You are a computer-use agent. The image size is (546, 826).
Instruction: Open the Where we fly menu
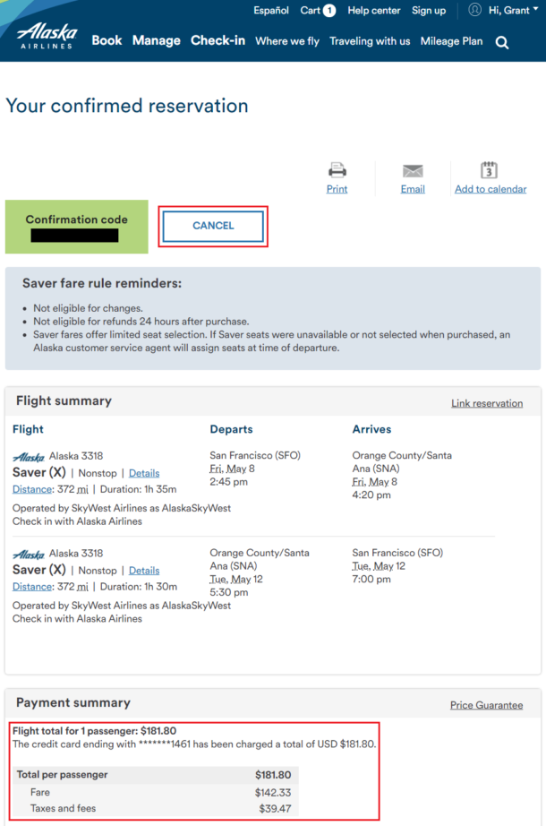(x=287, y=41)
